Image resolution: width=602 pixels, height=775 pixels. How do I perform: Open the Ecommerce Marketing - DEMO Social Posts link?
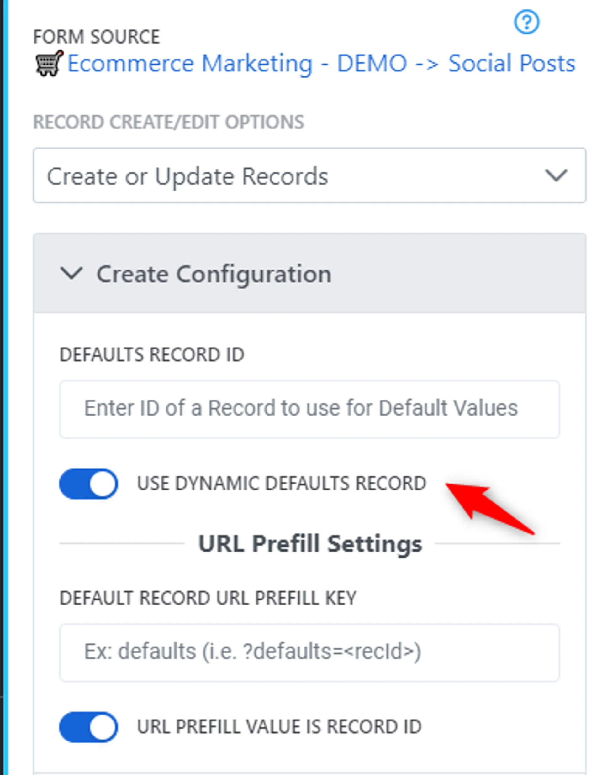pyautogui.click(x=321, y=64)
